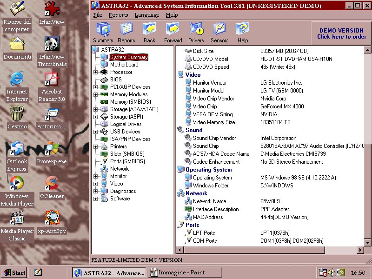The width and height of the screenshot is (372, 279).
Task: Click the Forward toolbar arrow
Action: click(173, 33)
